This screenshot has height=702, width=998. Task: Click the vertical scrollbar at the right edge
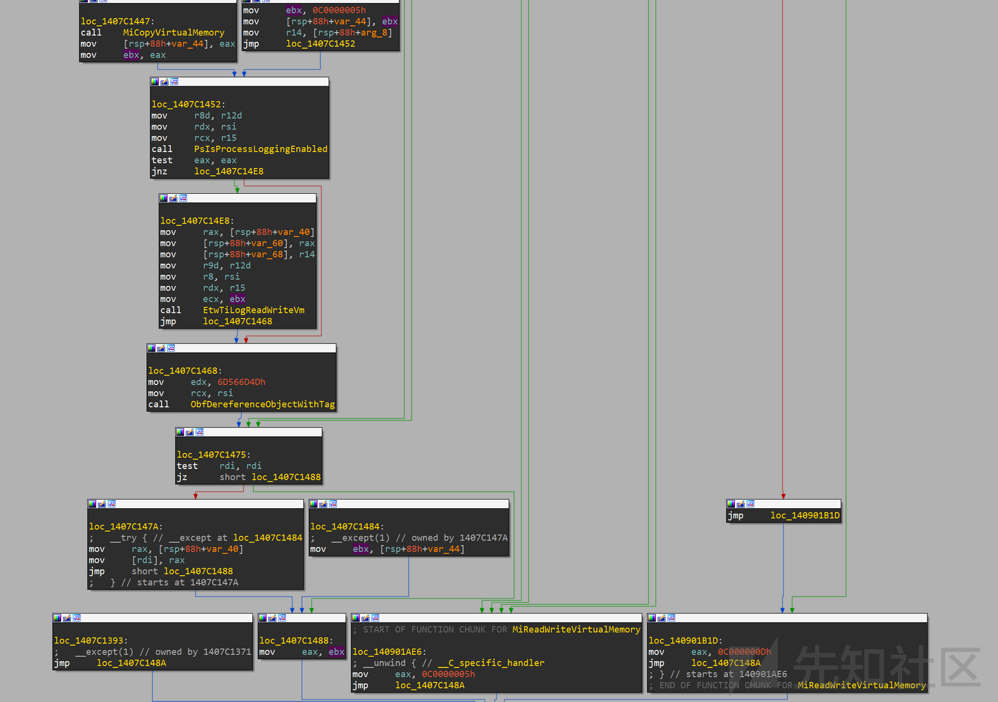(995, 352)
